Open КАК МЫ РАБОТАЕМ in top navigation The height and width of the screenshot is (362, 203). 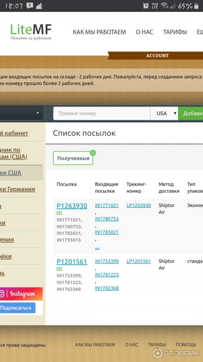[x=99, y=32]
